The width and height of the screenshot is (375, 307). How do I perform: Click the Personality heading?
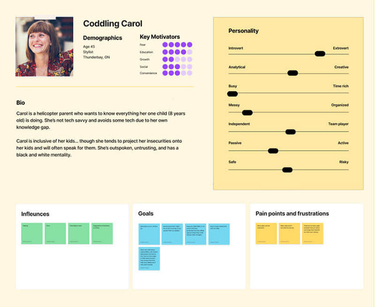tap(243, 31)
